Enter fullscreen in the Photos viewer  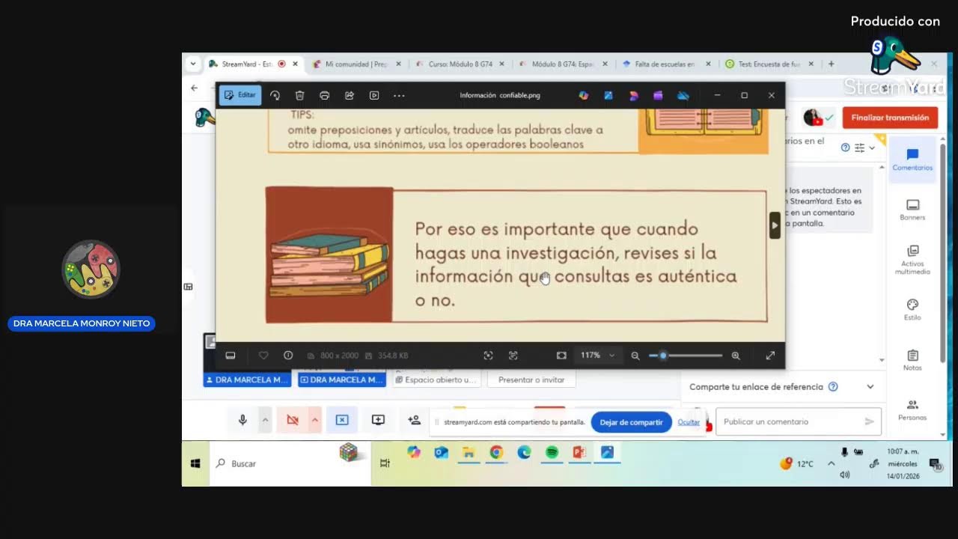click(770, 356)
